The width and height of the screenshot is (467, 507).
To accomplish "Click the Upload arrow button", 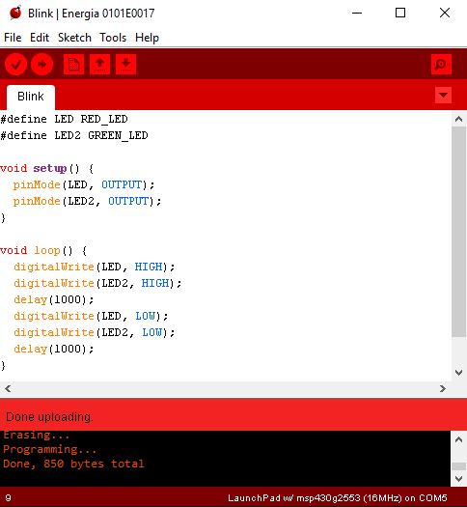I will click(42, 64).
